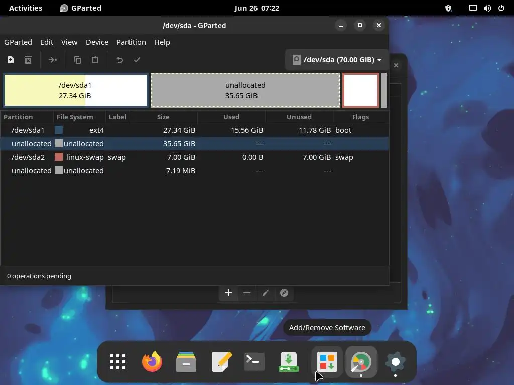Switch to the GParted dock icon
This screenshot has height=385, width=514.
[361, 362]
